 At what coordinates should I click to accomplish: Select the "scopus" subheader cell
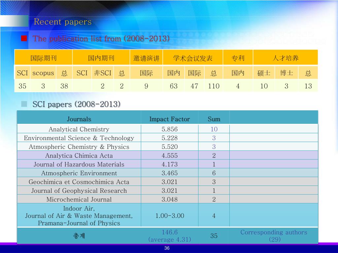[x=43, y=73]
